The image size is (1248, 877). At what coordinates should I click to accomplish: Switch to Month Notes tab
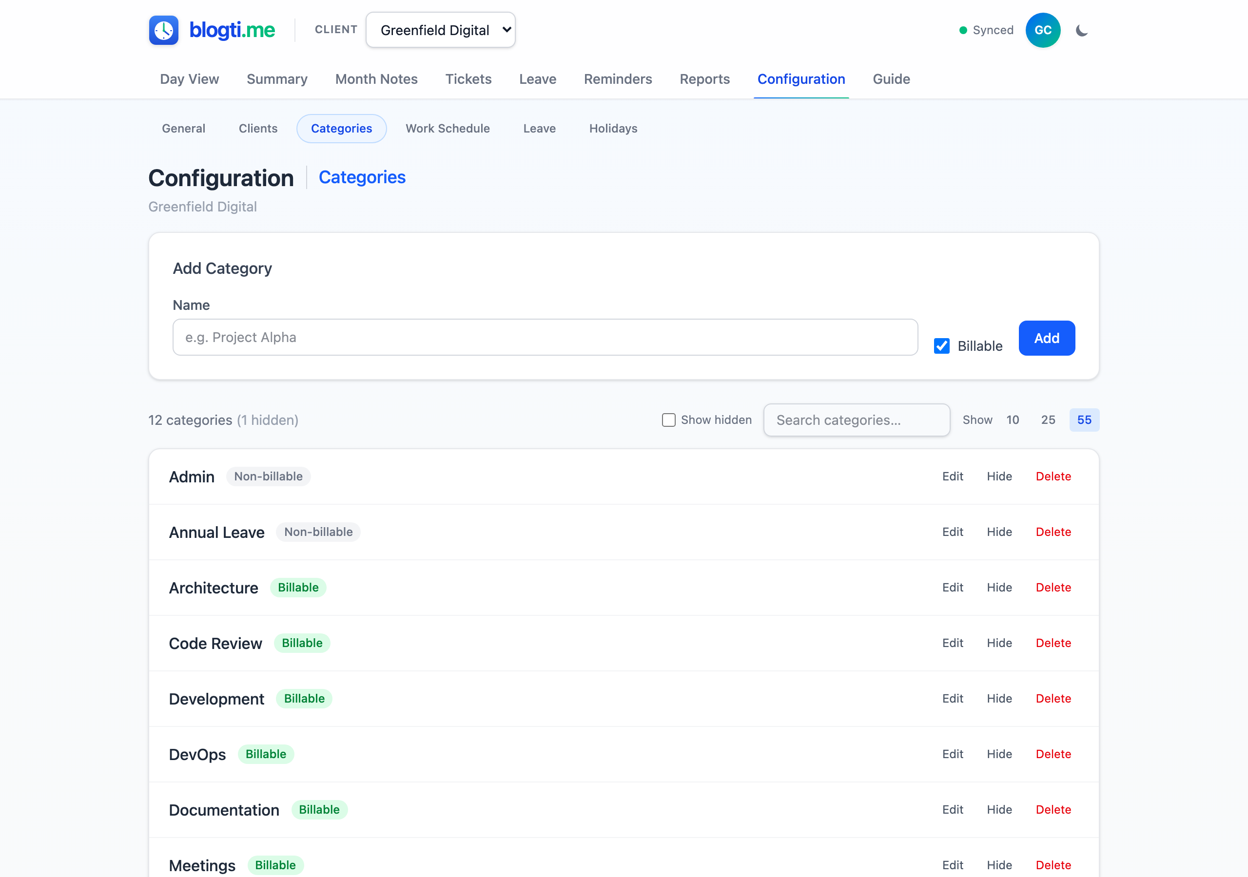pyautogui.click(x=376, y=79)
